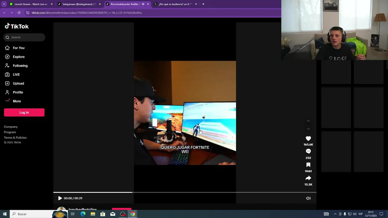Bookmark the video to favorites
The width and height of the screenshot is (388, 218).
click(308, 165)
